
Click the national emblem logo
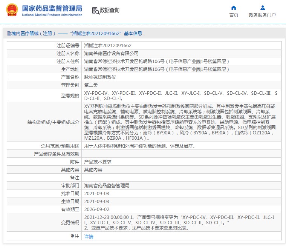pyautogui.click(x=11, y=10)
